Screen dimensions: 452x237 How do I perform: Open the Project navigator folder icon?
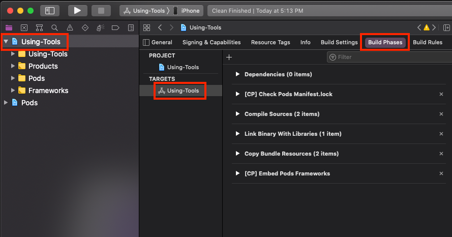point(9,27)
